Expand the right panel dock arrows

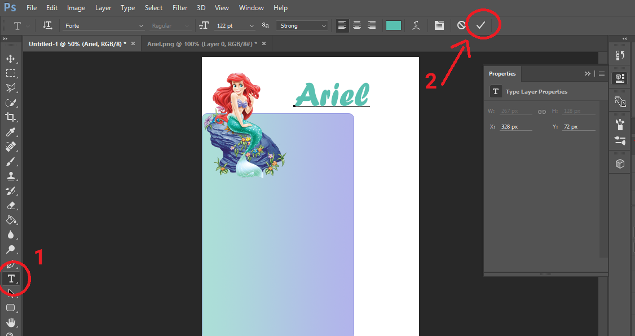pos(624,38)
